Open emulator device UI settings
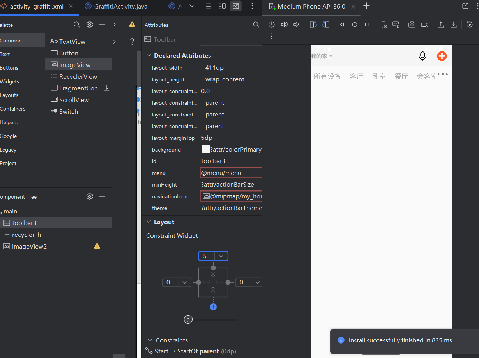Image resolution: width=479 pixels, height=358 pixels. point(384,25)
